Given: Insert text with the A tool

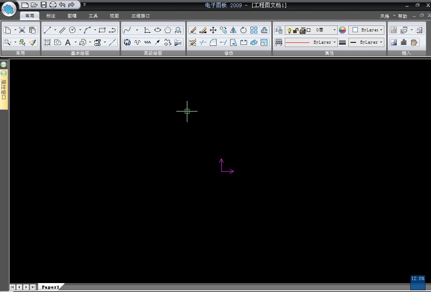Looking at the screenshot, I should pyautogui.click(x=68, y=42).
